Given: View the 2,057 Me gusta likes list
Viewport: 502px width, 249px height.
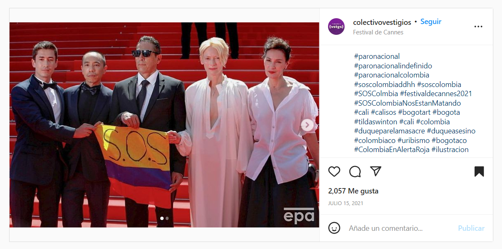Looking at the screenshot, I should [x=353, y=191].
